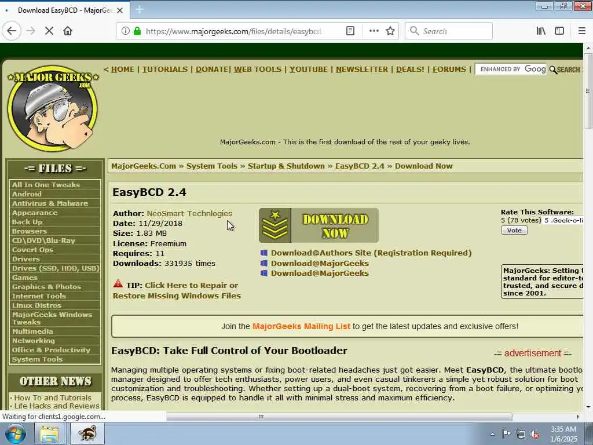Toggle reader view icon in address bar
593x445 pixels.
point(350,31)
